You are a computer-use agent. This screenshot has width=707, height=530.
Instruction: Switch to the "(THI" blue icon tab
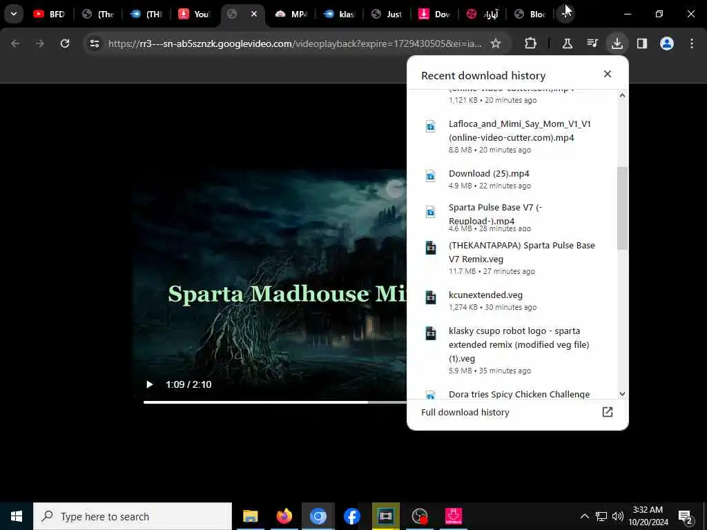(146, 14)
